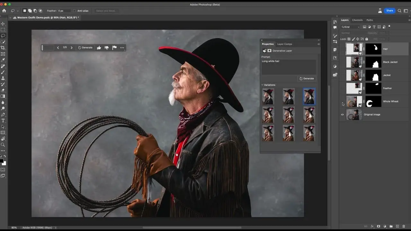Switch to the Paths tab

[x=370, y=20]
